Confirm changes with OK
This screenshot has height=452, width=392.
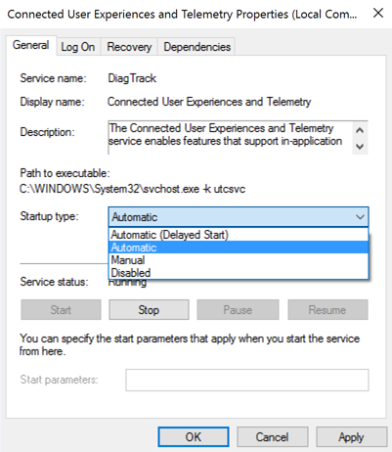click(194, 436)
